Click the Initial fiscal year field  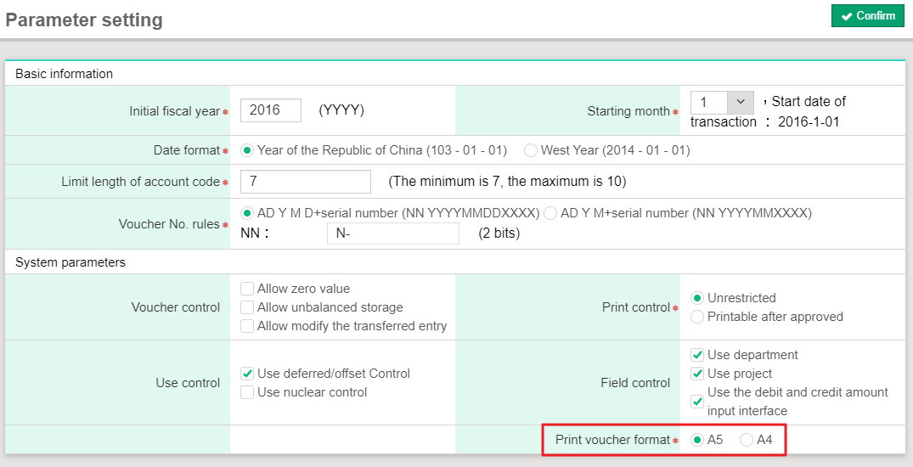[271, 110]
